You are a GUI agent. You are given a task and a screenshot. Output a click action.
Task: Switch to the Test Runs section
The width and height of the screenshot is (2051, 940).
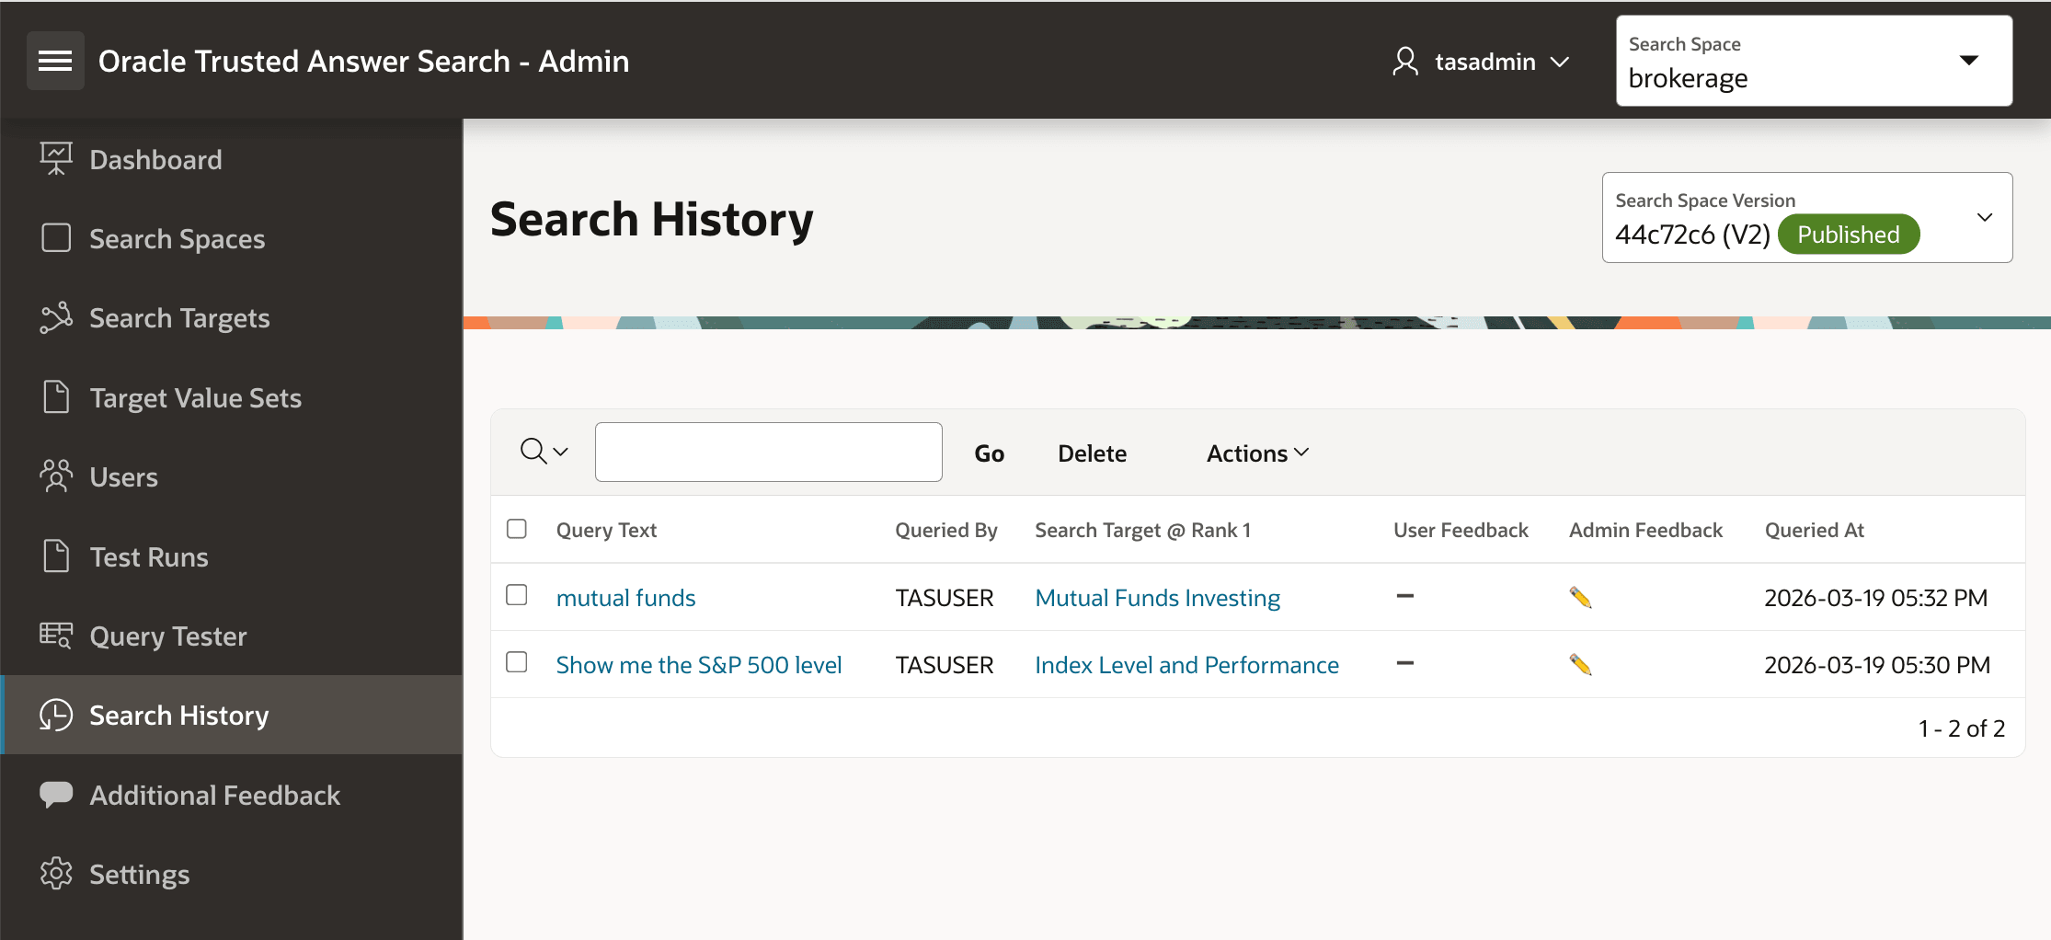[148, 556]
